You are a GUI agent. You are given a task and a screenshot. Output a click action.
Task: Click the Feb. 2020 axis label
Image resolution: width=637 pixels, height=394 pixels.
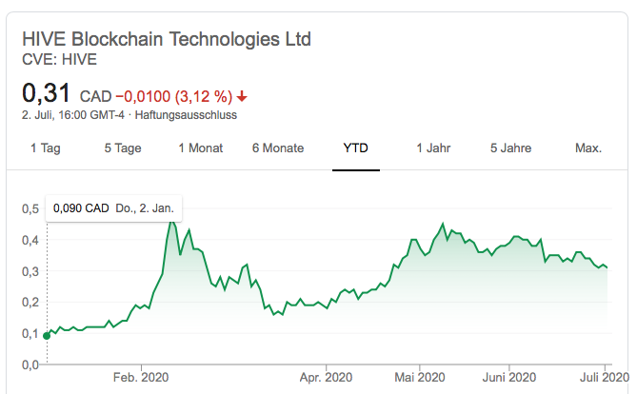point(141,376)
